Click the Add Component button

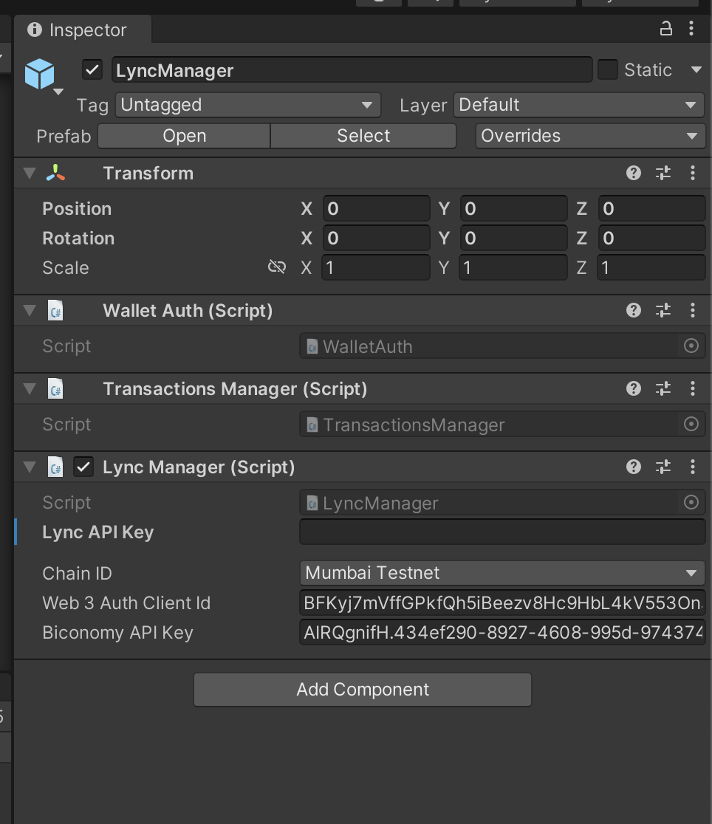tap(363, 690)
